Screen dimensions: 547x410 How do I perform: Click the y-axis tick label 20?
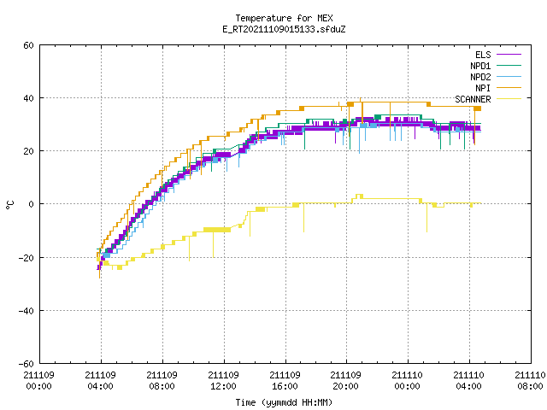click(x=28, y=151)
